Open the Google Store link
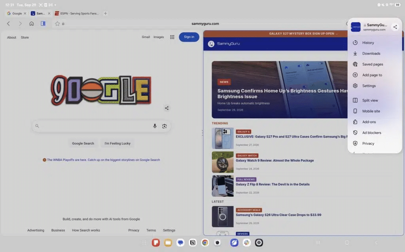 [x=25, y=37]
